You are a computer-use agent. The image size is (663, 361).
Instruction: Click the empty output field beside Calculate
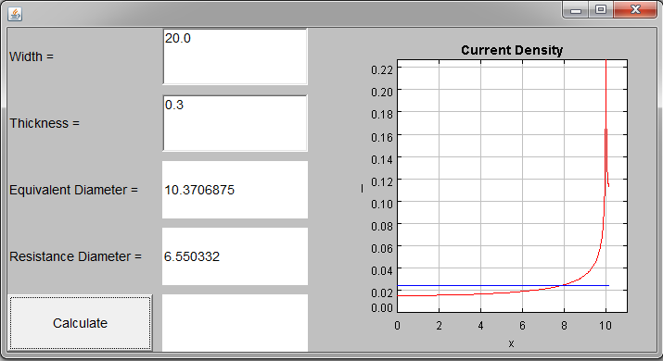[x=235, y=322]
